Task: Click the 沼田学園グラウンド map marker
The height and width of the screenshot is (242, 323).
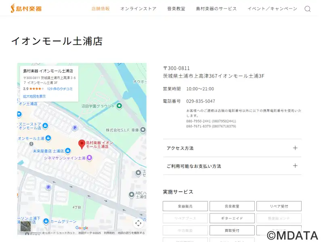Action: (119, 106)
